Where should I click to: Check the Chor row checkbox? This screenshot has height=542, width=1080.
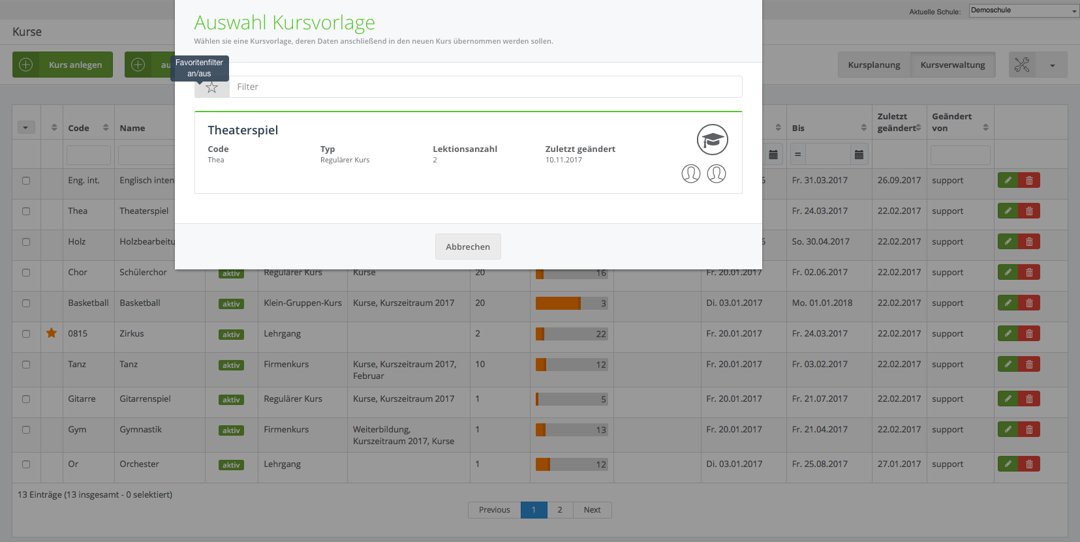click(x=26, y=273)
